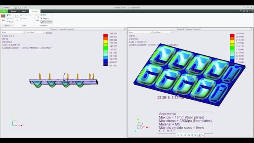This screenshot has width=254, height=143.
Task: Click the ribbon help question icon
Action: click(252, 11)
